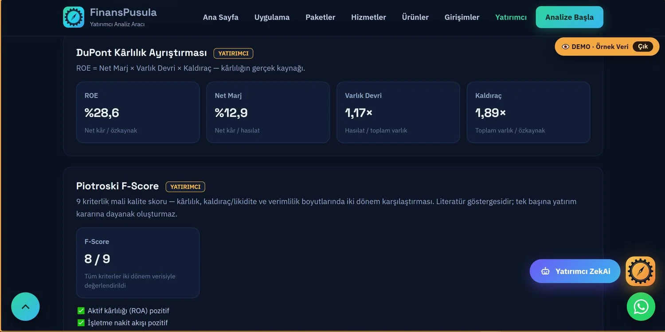
Task: Open the orange compass gear widget
Action: coord(641,271)
